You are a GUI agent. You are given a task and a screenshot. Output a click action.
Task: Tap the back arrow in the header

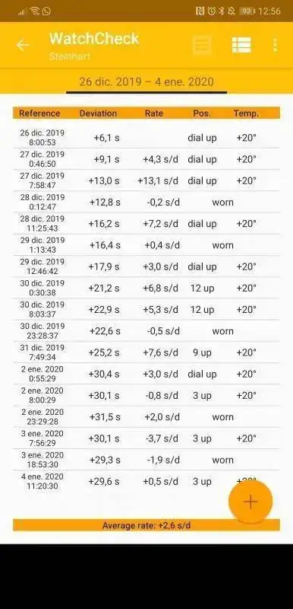point(23,46)
